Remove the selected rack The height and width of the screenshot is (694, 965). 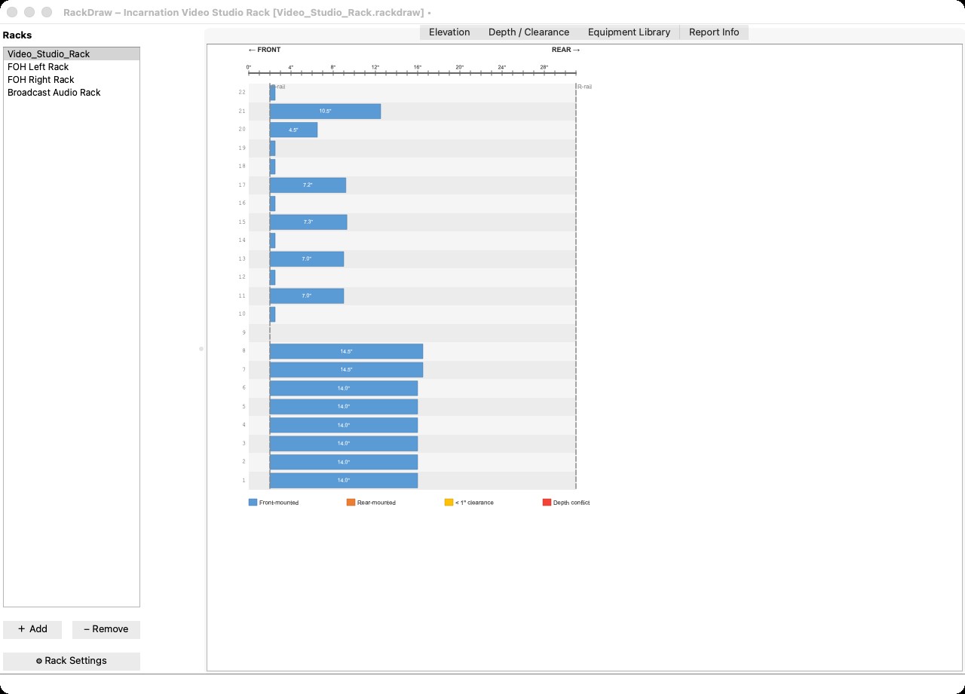[x=106, y=629]
